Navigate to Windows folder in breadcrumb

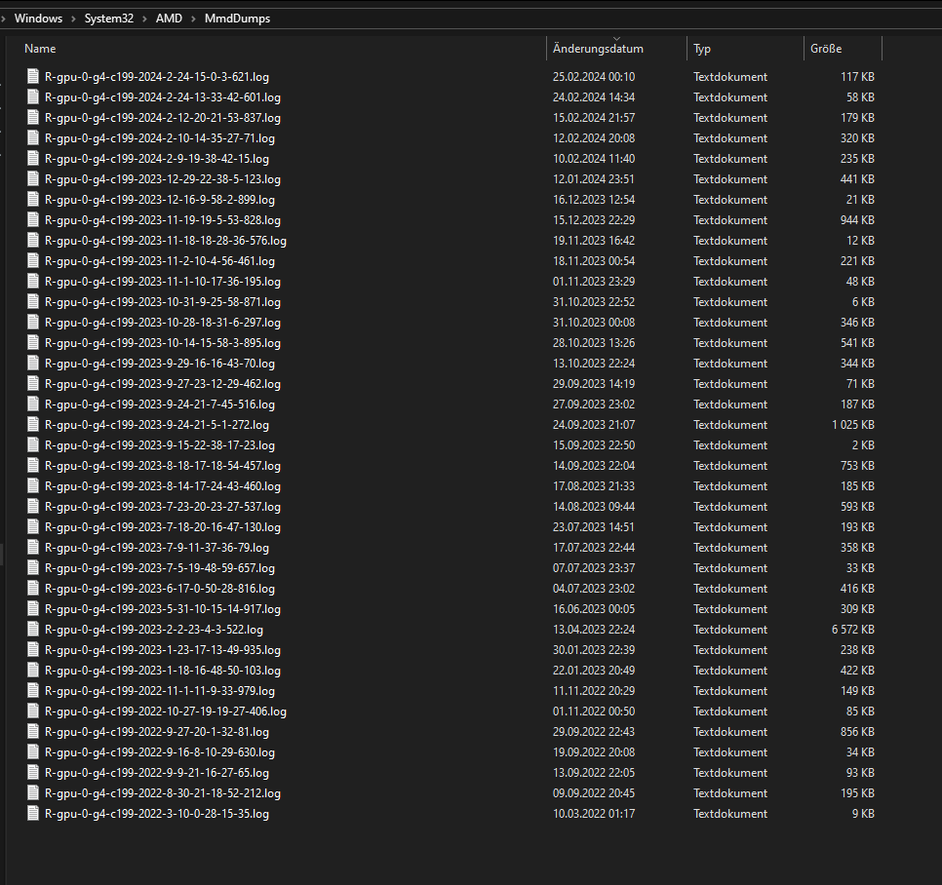pyautogui.click(x=38, y=19)
